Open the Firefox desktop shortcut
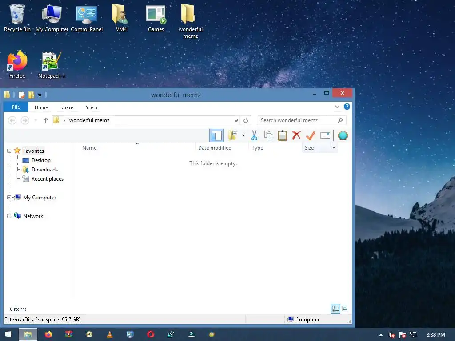This screenshot has width=455, height=341. (17, 65)
